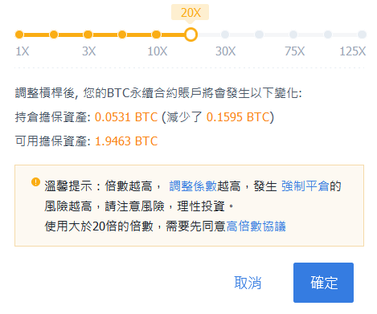Pick the 100X leverage dot

[x=328, y=35]
